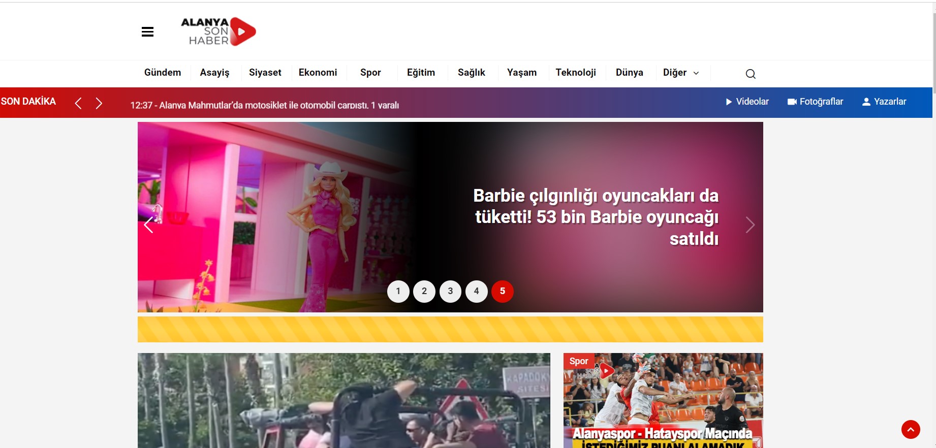Open the Gündem category

coord(163,73)
